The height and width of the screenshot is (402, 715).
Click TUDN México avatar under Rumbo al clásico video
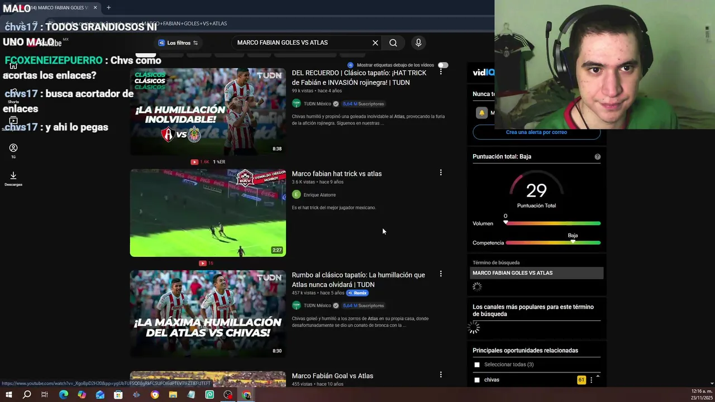[x=297, y=305]
